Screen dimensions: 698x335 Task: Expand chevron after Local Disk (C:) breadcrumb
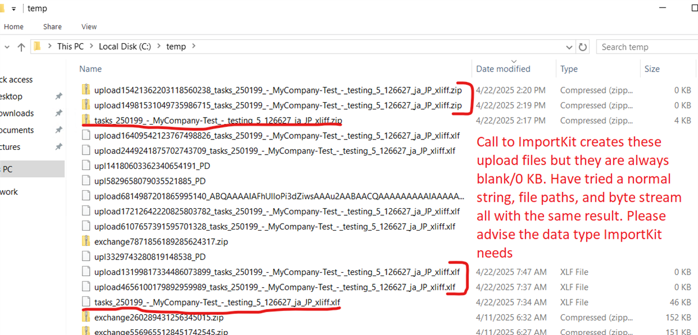pos(158,46)
